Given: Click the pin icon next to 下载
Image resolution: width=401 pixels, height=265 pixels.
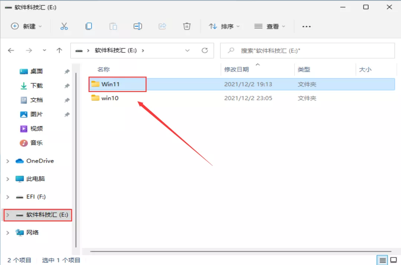Looking at the screenshot, I should click(x=67, y=86).
